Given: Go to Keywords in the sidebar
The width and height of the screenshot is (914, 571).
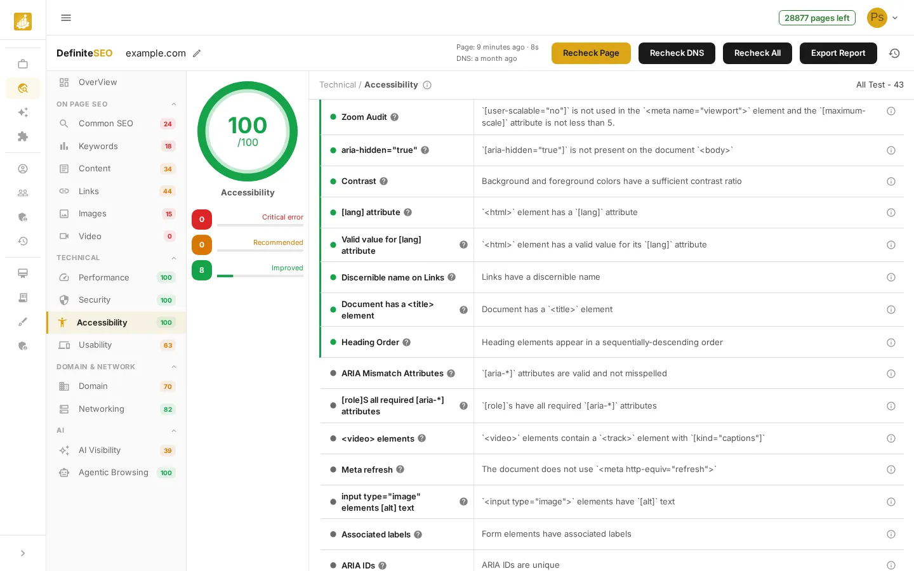Looking at the screenshot, I should [116, 146].
